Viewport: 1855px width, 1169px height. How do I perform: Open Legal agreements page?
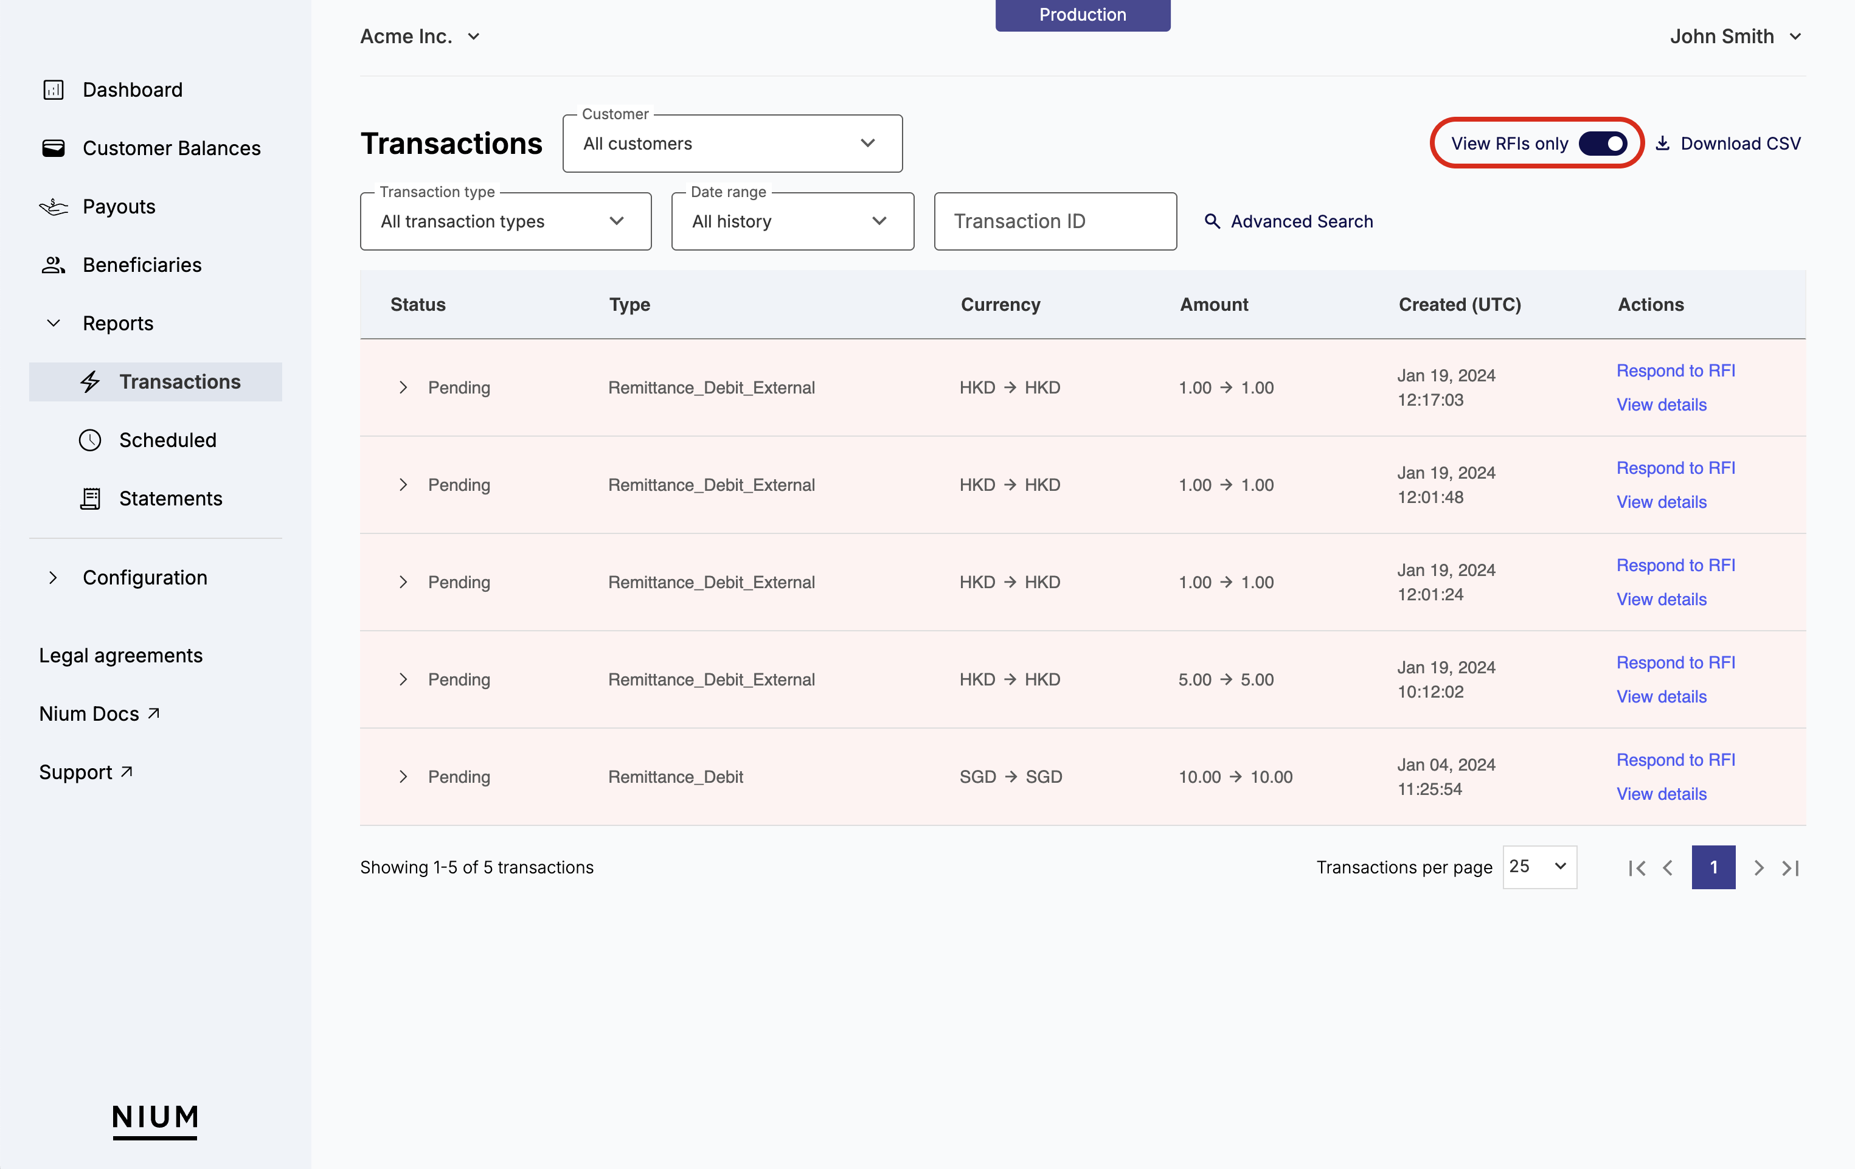(121, 656)
